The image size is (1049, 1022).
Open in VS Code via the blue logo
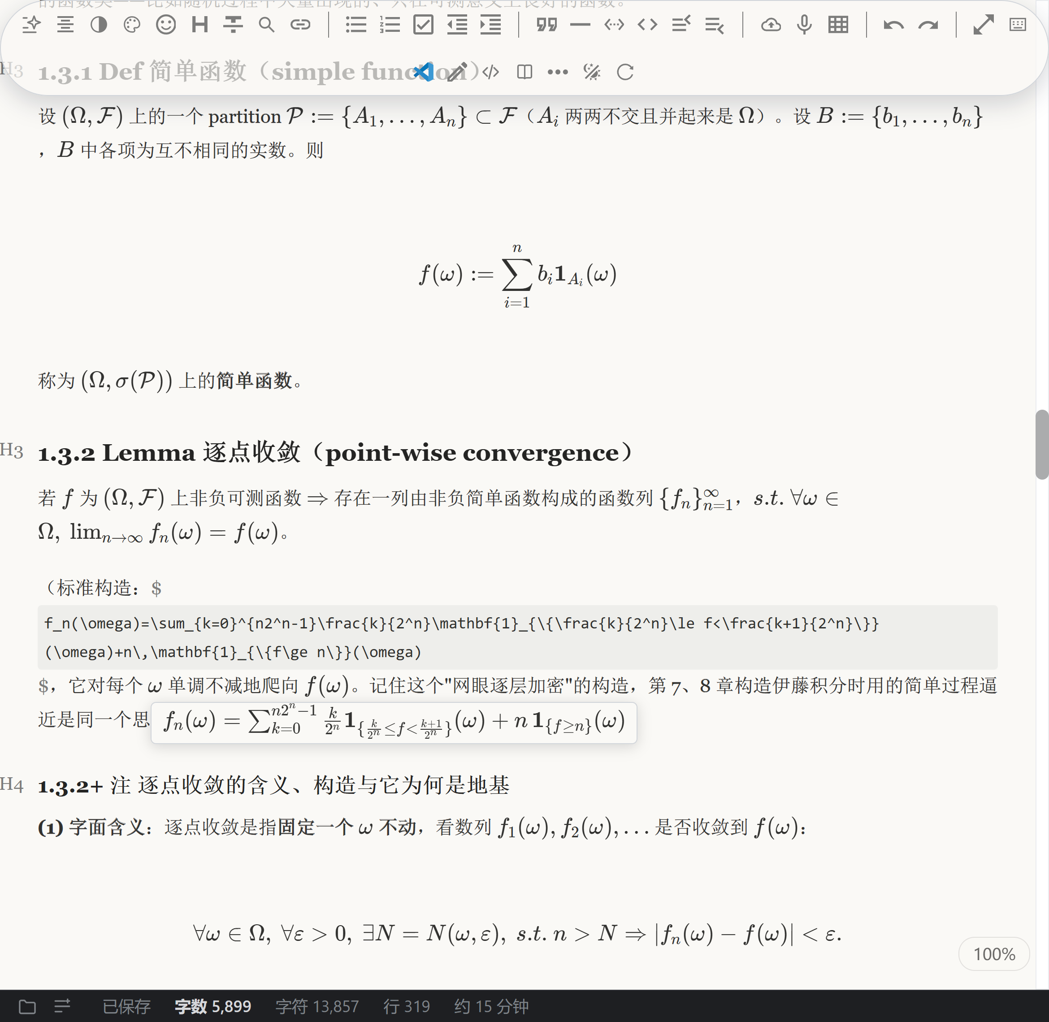tap(424, 71)
